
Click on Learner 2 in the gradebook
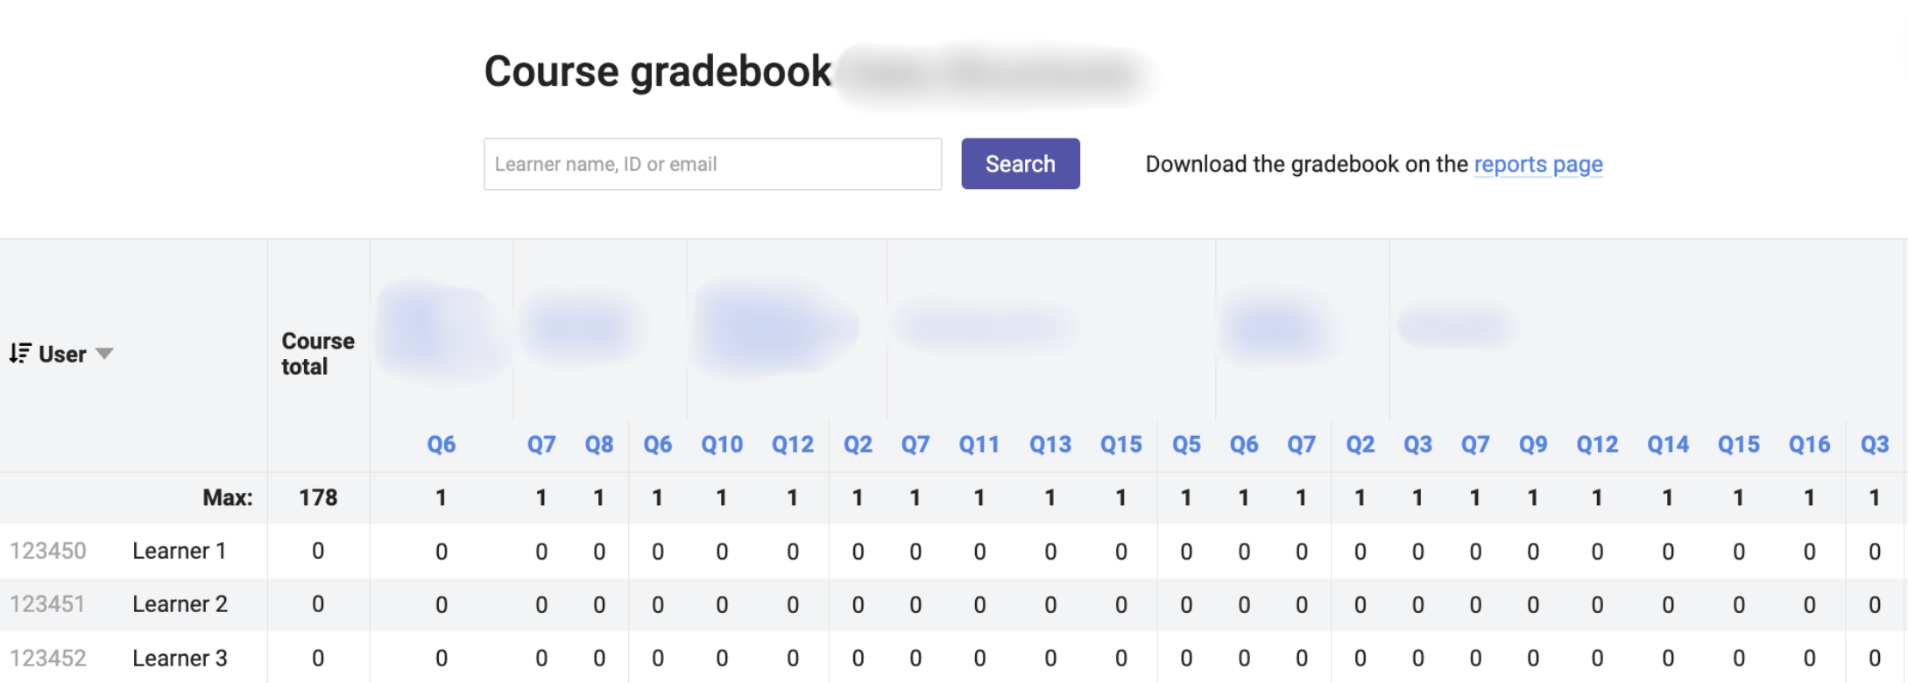180,604
